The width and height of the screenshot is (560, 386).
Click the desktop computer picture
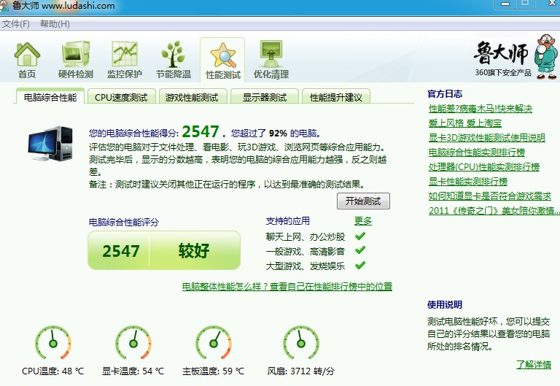50,143
